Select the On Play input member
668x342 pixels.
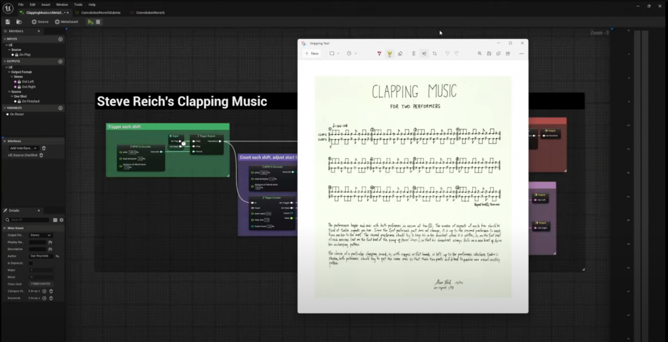25,55
